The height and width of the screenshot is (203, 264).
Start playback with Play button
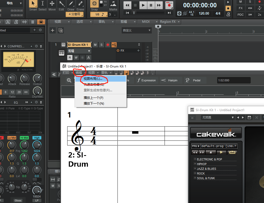coord(143,5)
